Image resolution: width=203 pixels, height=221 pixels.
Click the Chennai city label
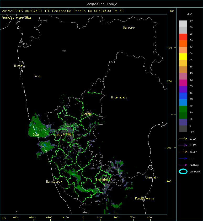[x=151, y=177]
